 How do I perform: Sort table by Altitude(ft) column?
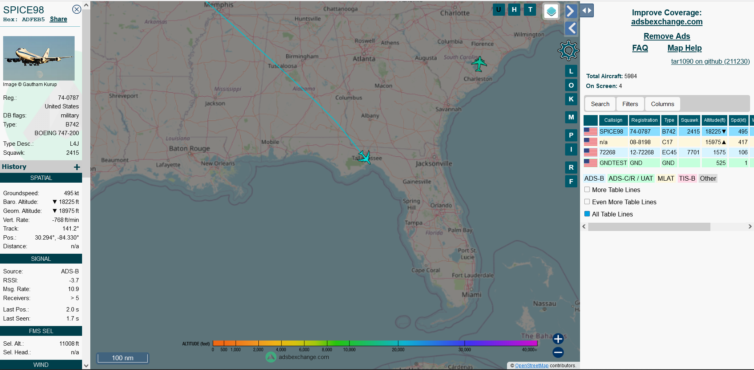click(x=715, y=120)
